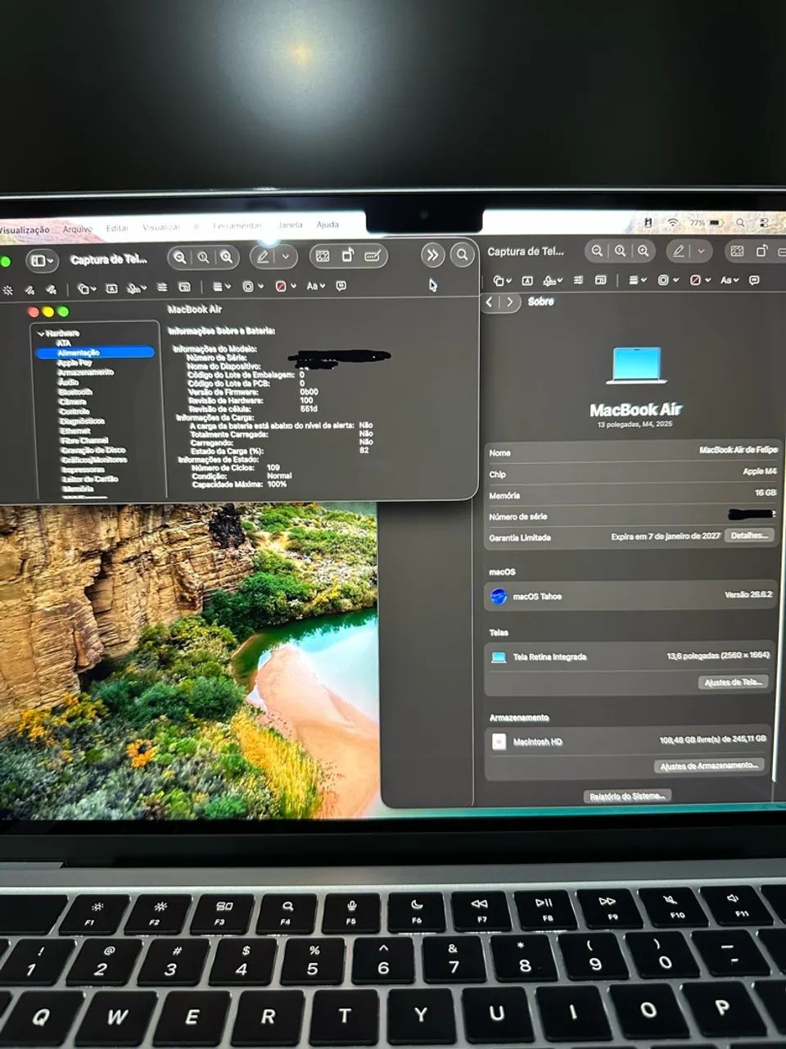This screenshot has height=1049, width=786.
Task: Open the chevron beside the left Markup pen
Action: pyautogui.click(x=285, y=257)
